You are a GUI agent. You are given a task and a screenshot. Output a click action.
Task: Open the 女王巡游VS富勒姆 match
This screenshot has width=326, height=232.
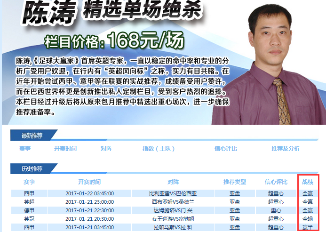point(173,219)
